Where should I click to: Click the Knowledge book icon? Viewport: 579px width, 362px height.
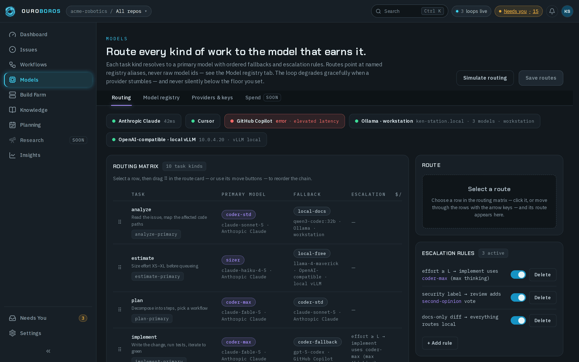click(12, 110)
